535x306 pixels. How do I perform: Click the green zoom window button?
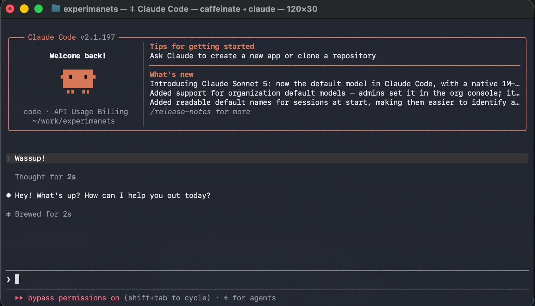pyautogui.click(x=39, y=9)
